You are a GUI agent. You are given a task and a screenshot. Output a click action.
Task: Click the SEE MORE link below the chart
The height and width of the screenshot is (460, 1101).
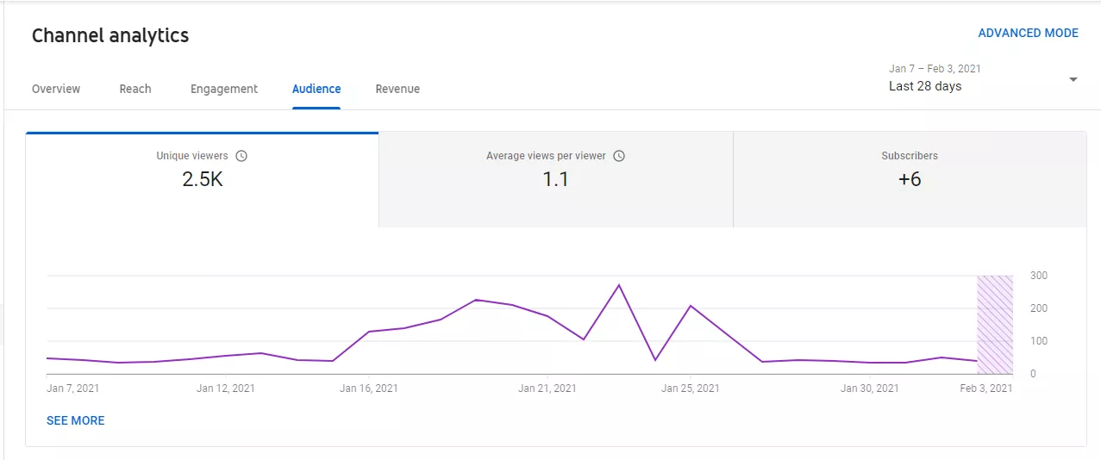(76, 420)
